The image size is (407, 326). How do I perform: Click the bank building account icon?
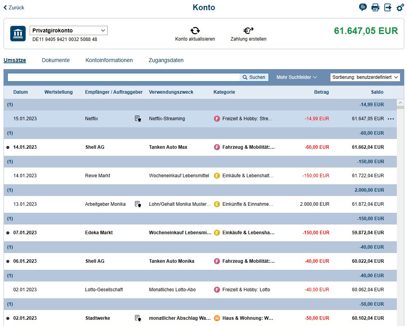(x=18, y=34)
